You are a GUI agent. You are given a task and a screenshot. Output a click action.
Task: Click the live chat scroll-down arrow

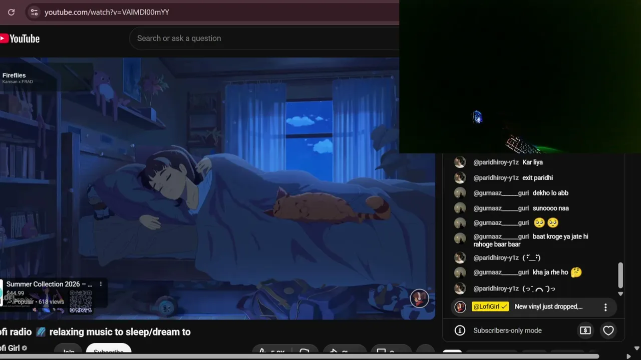620,294
